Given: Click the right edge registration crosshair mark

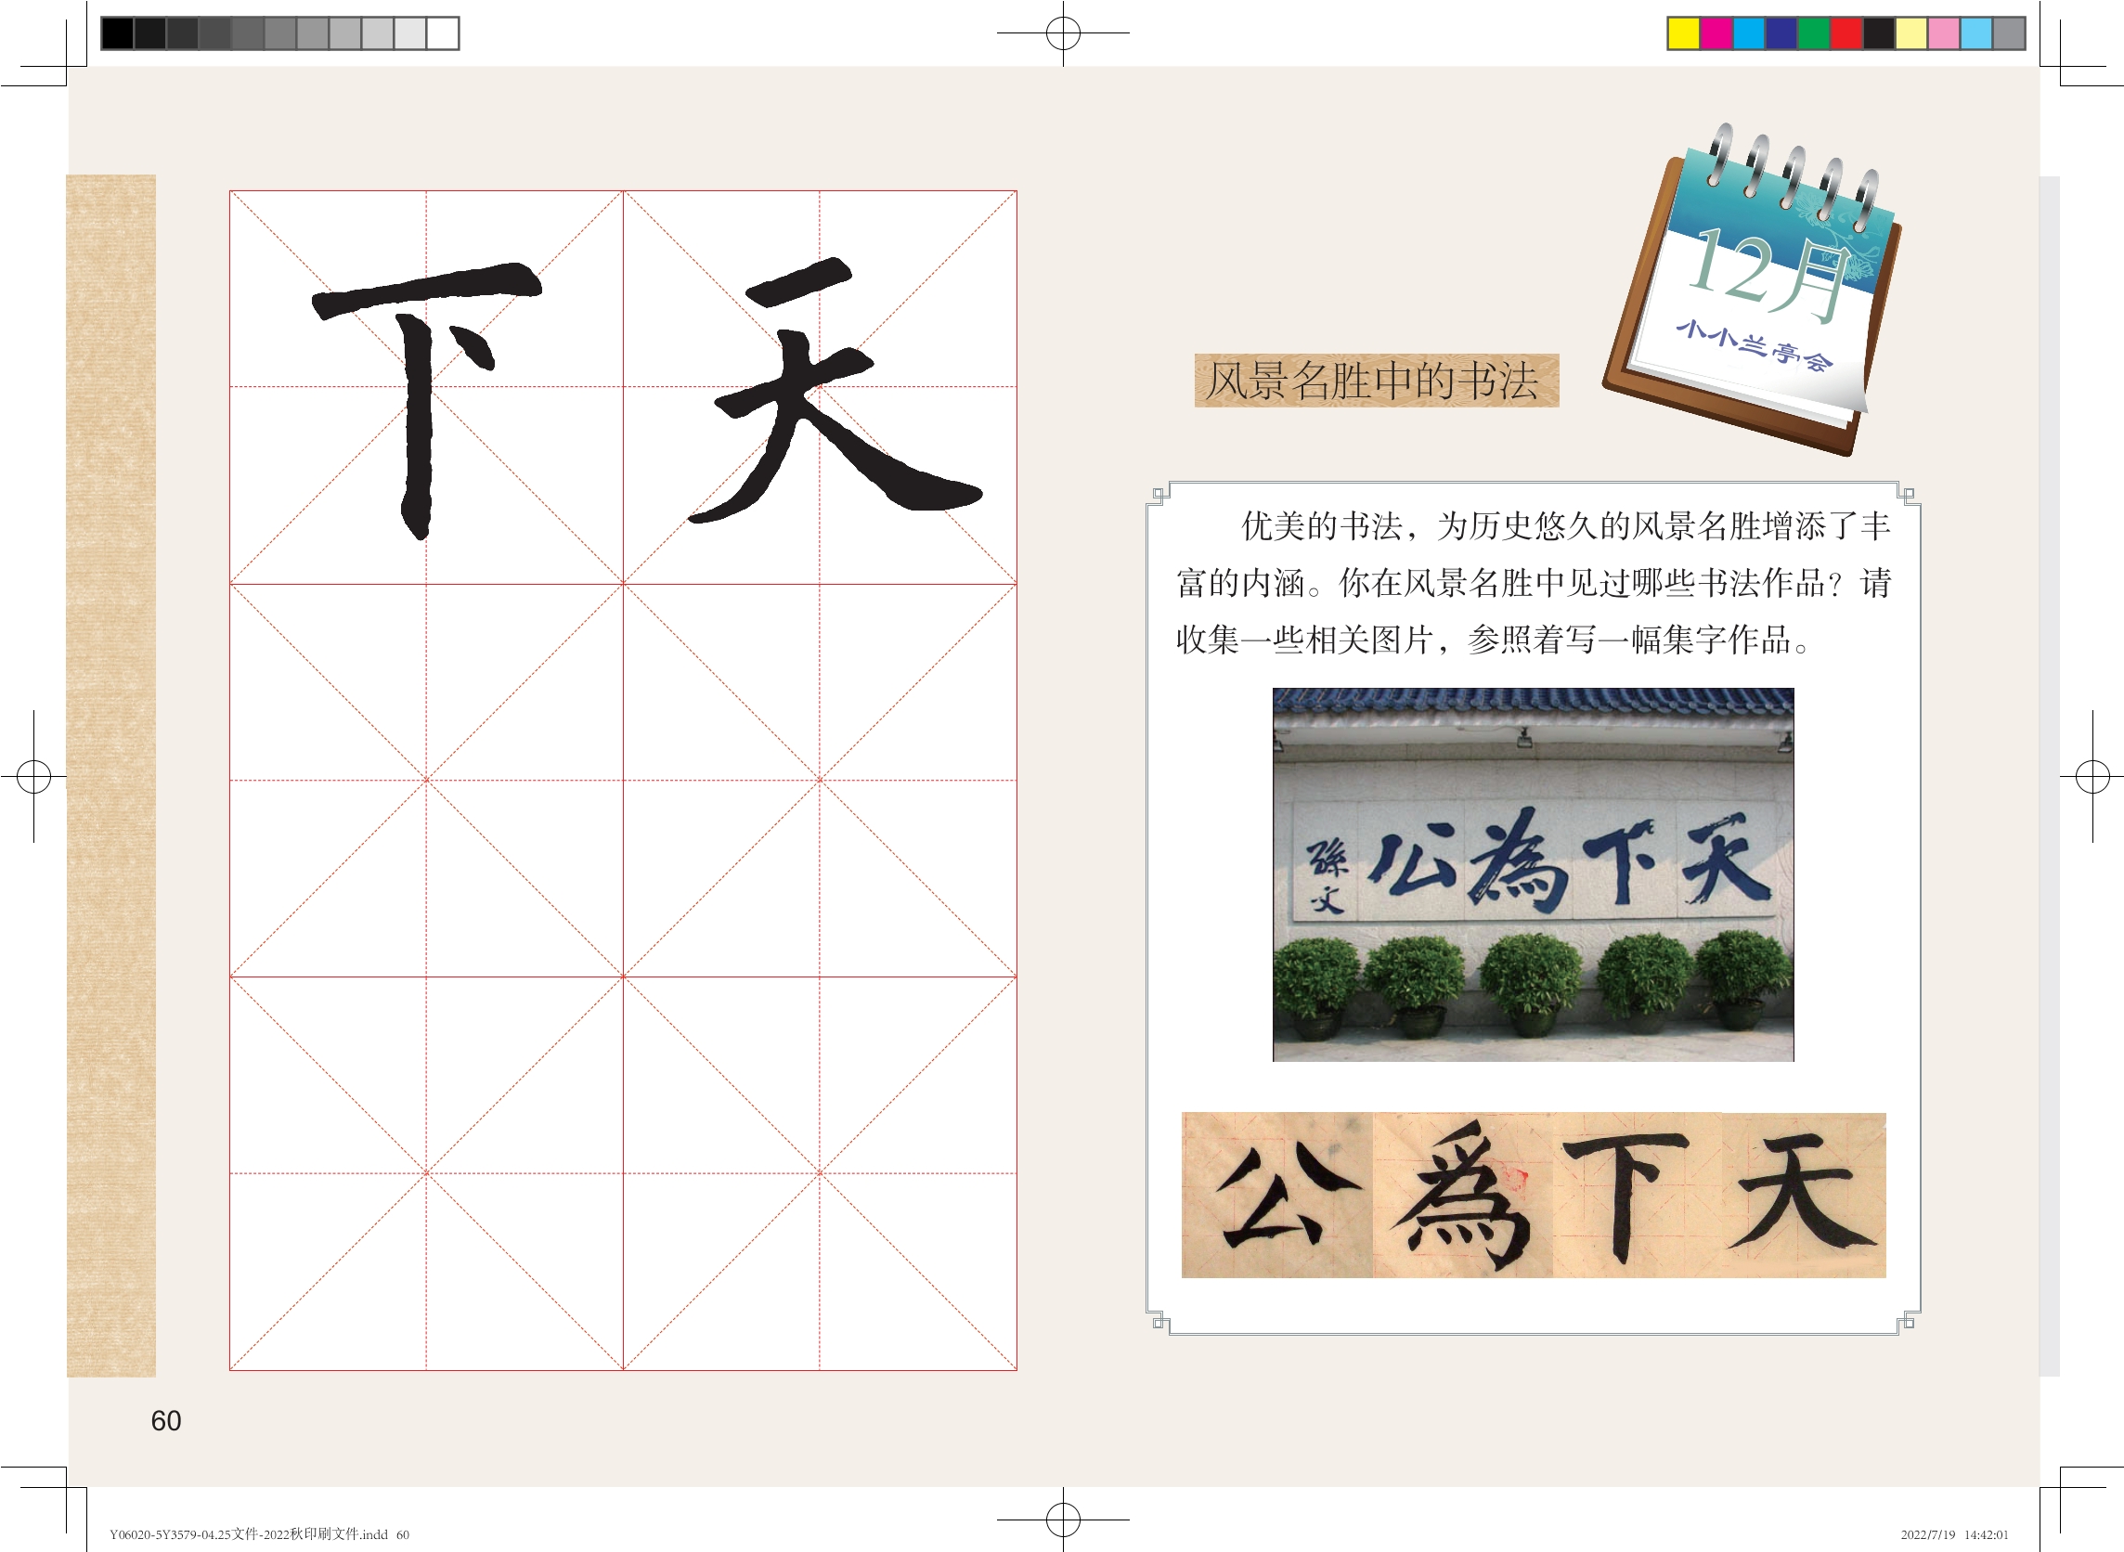Looking at the screenshot, I should pyautogui.click(x=2092, y=777).
